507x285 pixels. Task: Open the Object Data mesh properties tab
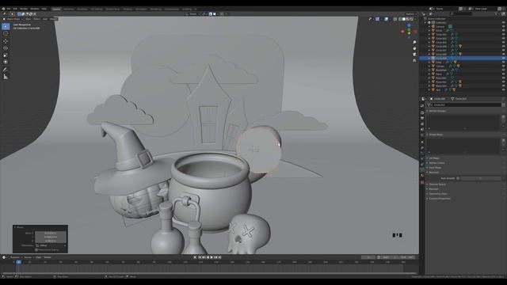(422, 169)
